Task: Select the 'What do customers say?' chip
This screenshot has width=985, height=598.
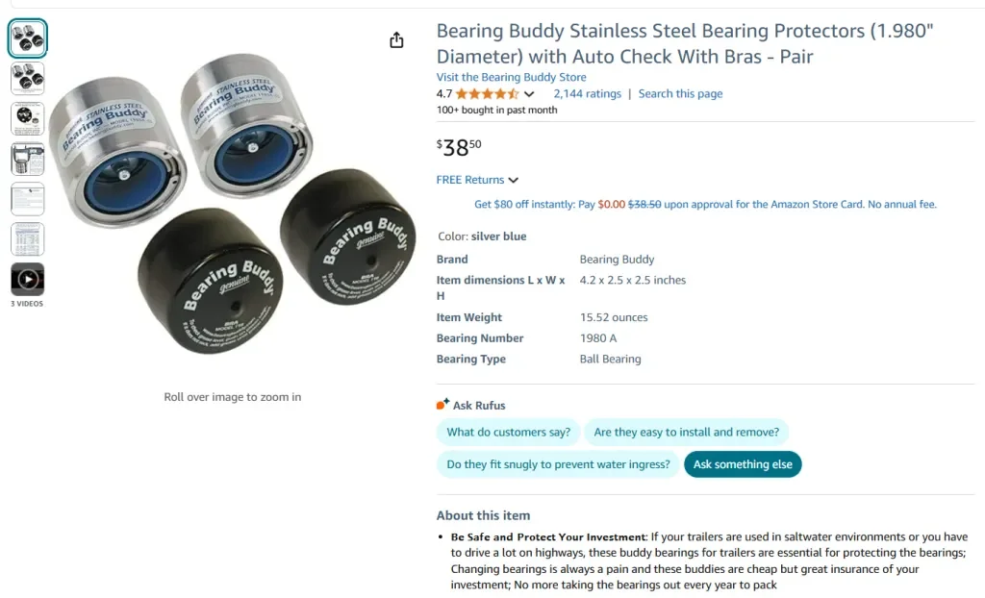Action: coord(508,433)
